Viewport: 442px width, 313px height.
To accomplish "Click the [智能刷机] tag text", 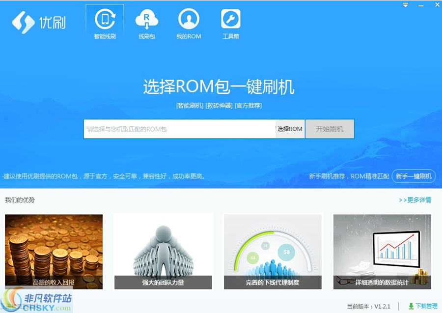I will (190, 106).
